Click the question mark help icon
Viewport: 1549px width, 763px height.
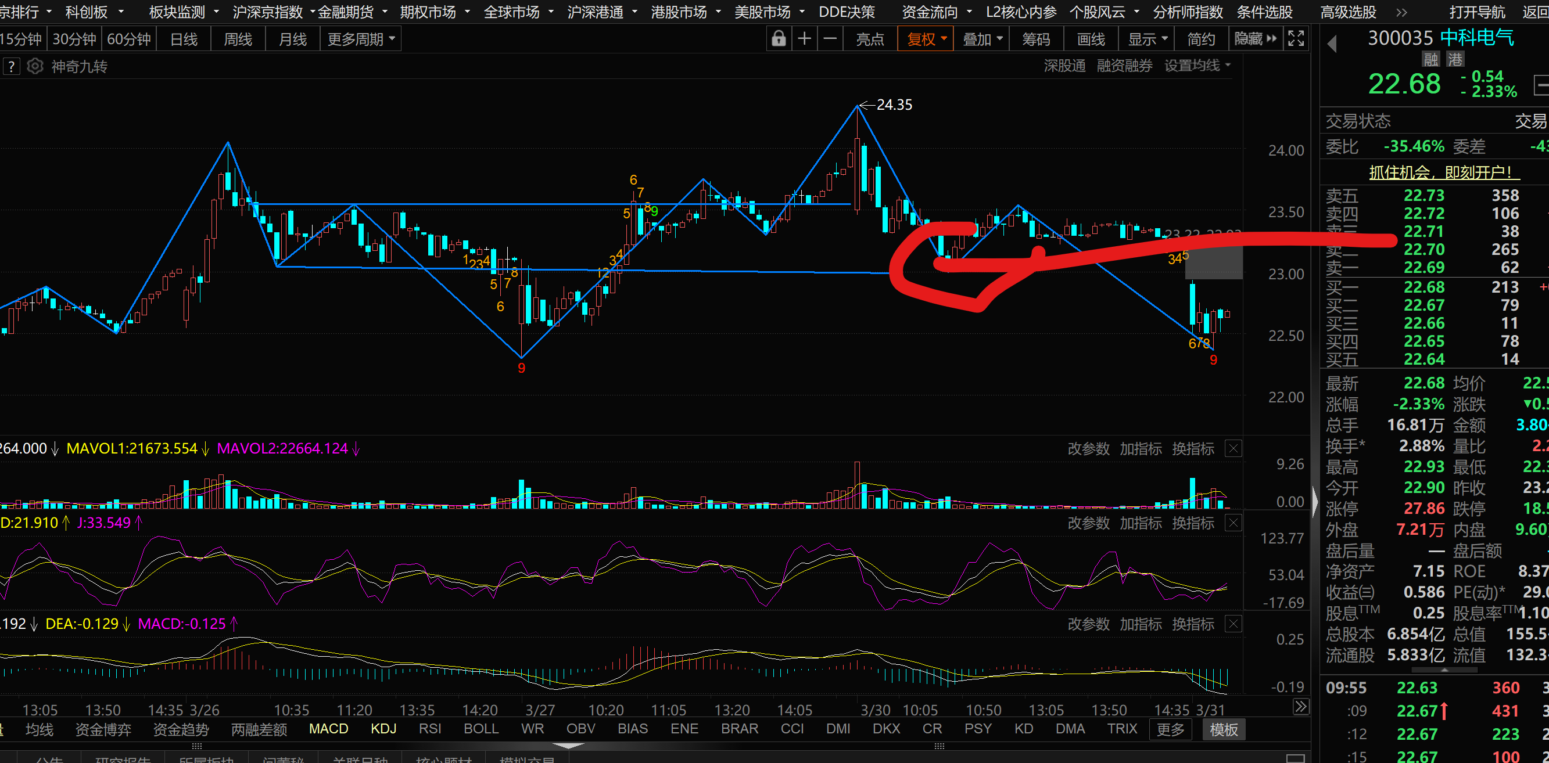click(x=12, y=66)
